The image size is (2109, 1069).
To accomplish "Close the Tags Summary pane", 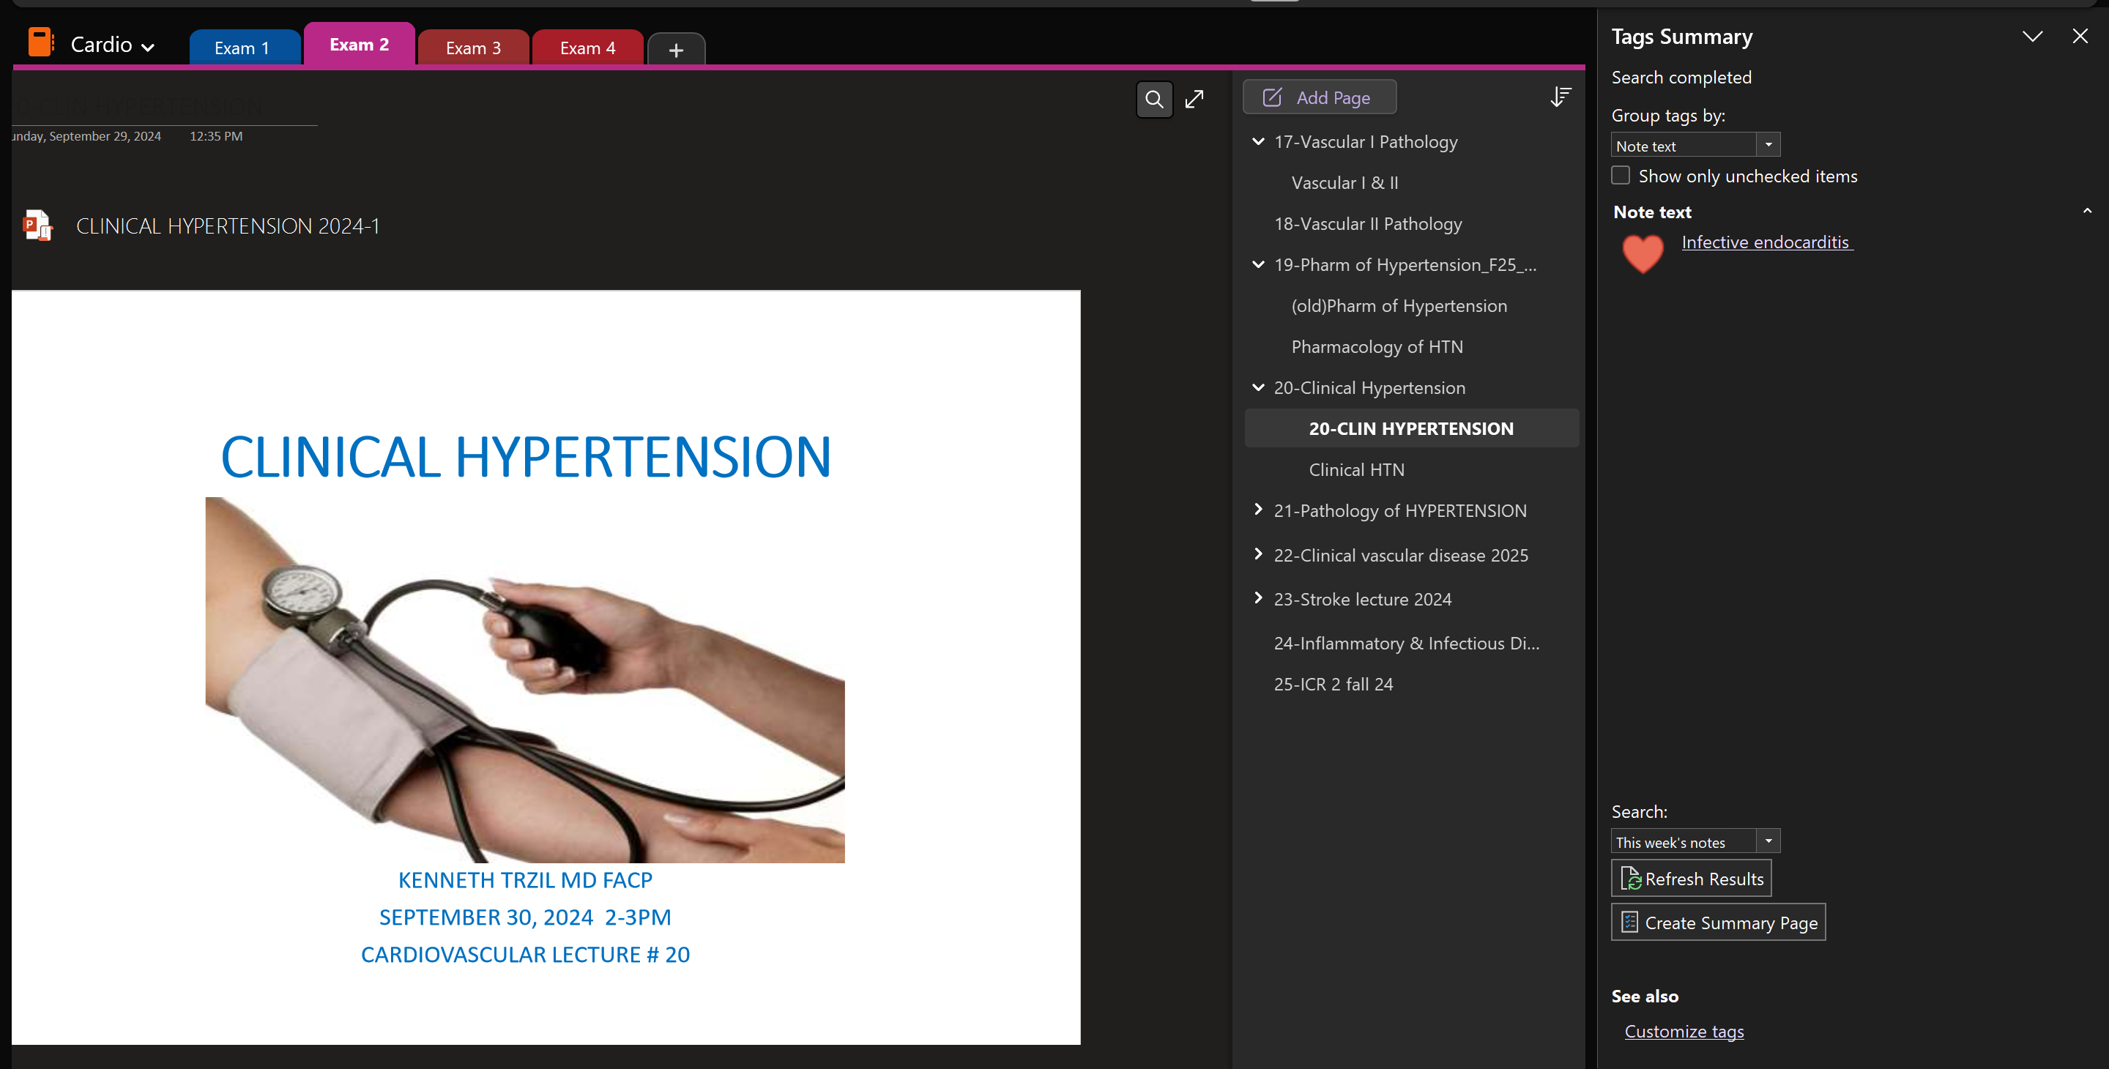I will [x=2080, y=37].
